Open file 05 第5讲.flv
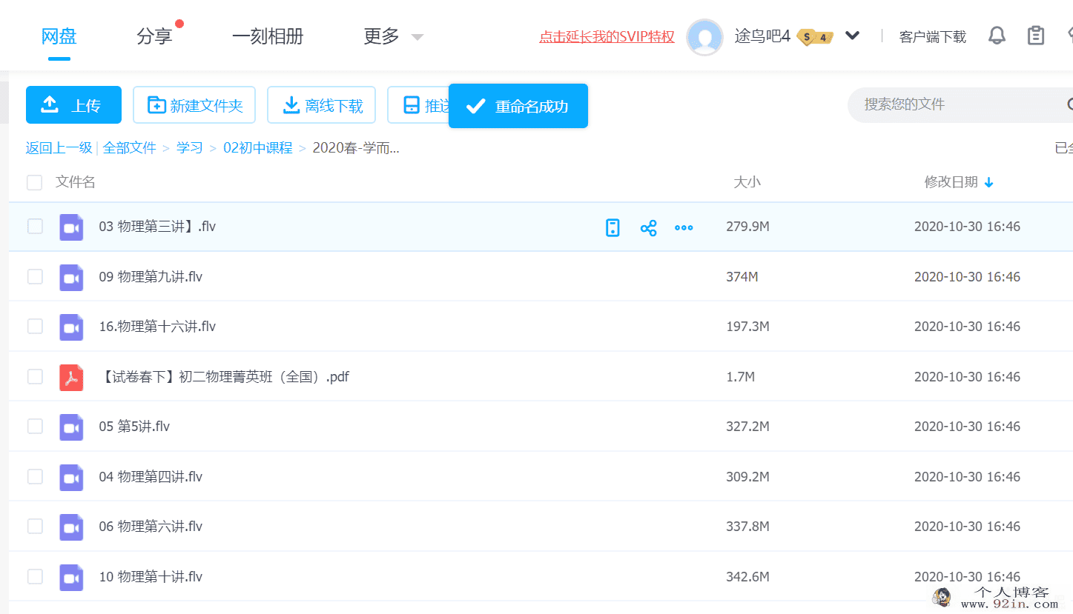 (x=134, y=427)
